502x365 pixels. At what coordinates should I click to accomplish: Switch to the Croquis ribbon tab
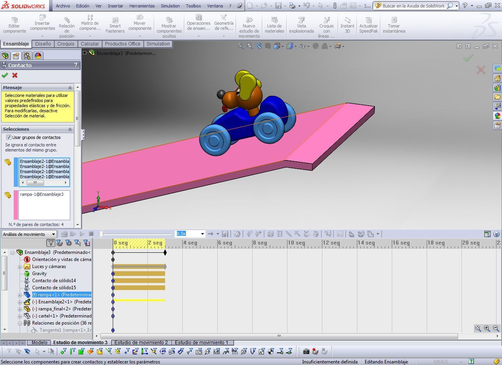(x=66, y=44)
